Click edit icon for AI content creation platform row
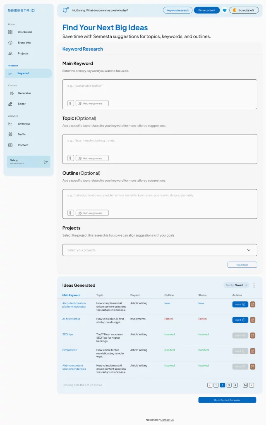The height and width of the screenshot is (425, 266). pos(252,304)
